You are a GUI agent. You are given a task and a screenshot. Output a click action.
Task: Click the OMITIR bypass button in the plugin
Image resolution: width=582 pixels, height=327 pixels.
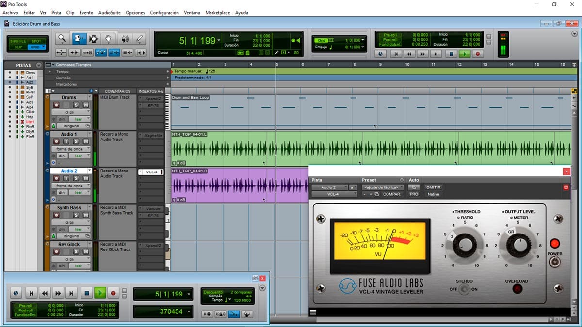click(x=433, y=187)
